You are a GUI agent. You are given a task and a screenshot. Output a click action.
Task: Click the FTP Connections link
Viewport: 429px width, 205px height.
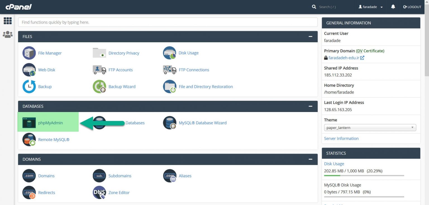point(194,70)
